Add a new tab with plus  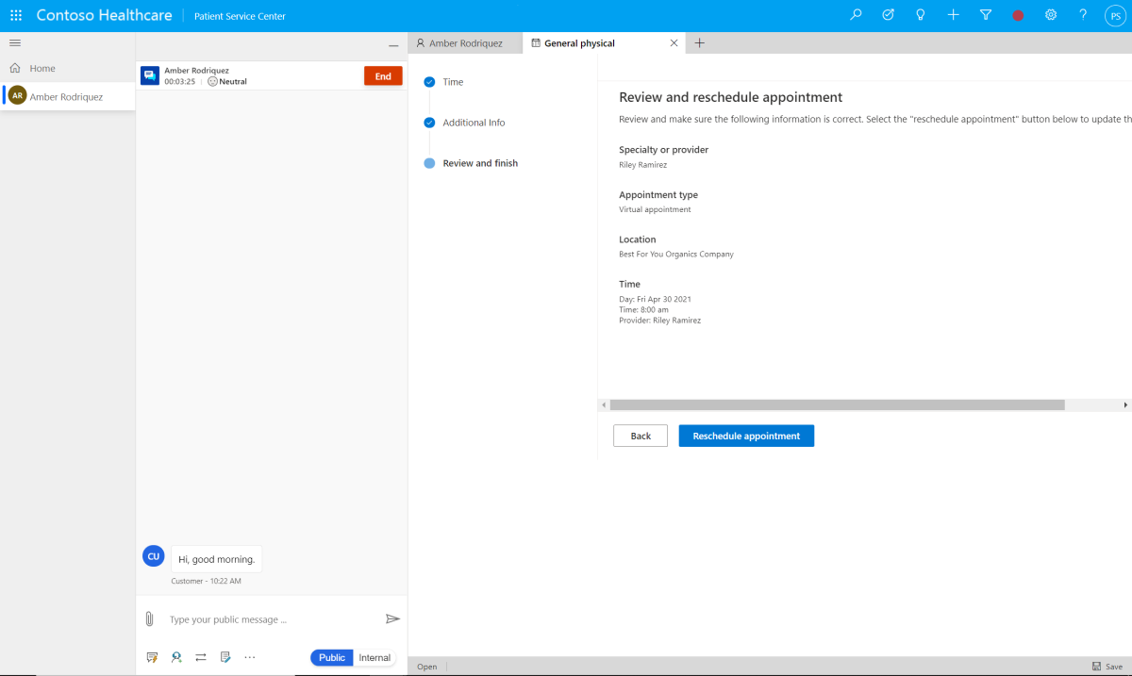(x=700, y=43)
